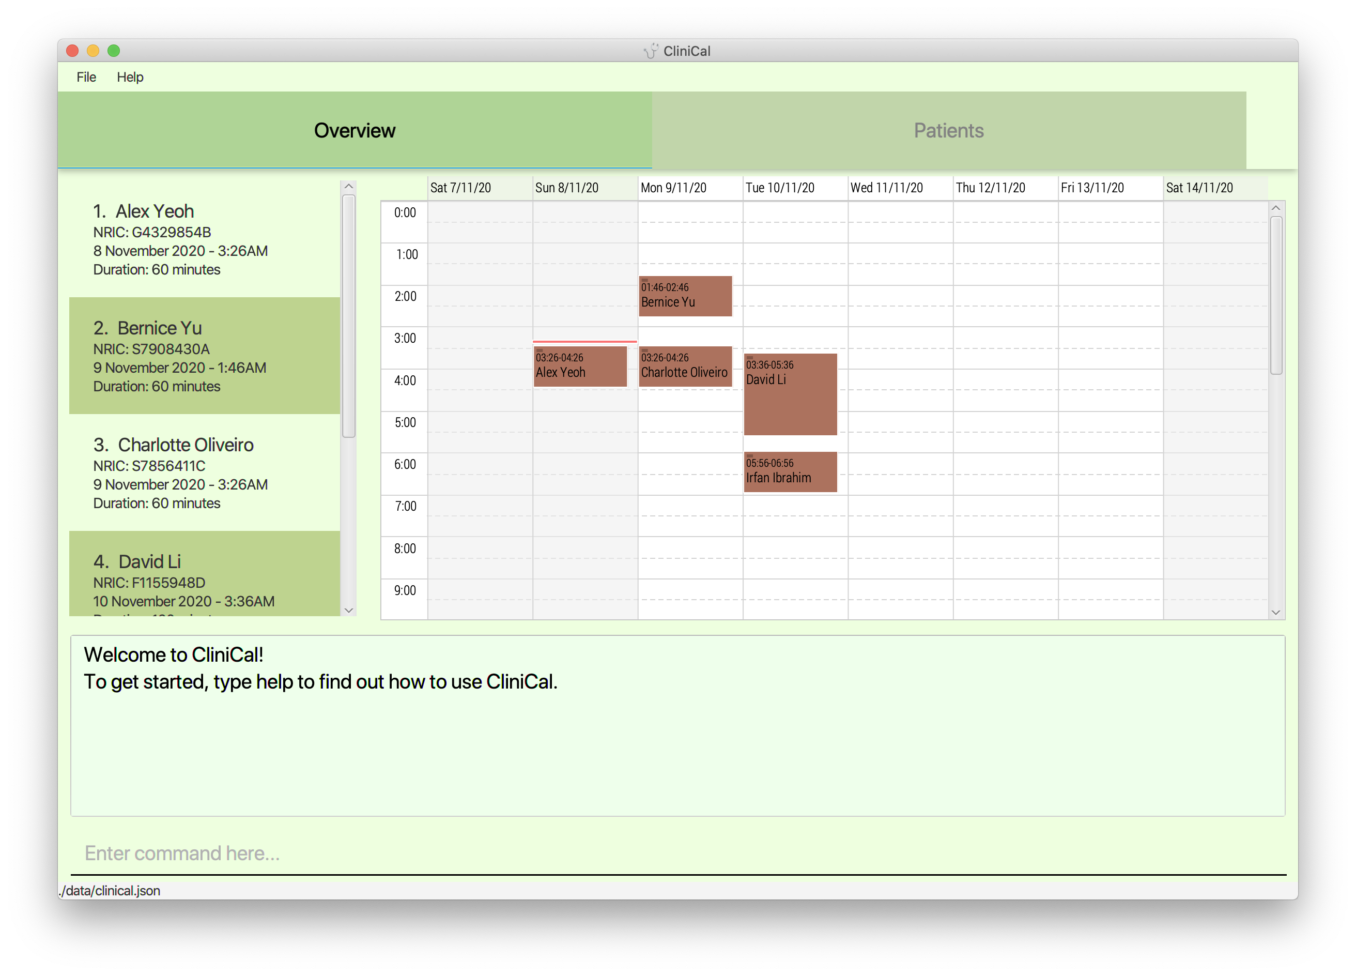Click the calendar scroll up arrow
This screenshot has height=976, width=1356.
[1275, 208]
